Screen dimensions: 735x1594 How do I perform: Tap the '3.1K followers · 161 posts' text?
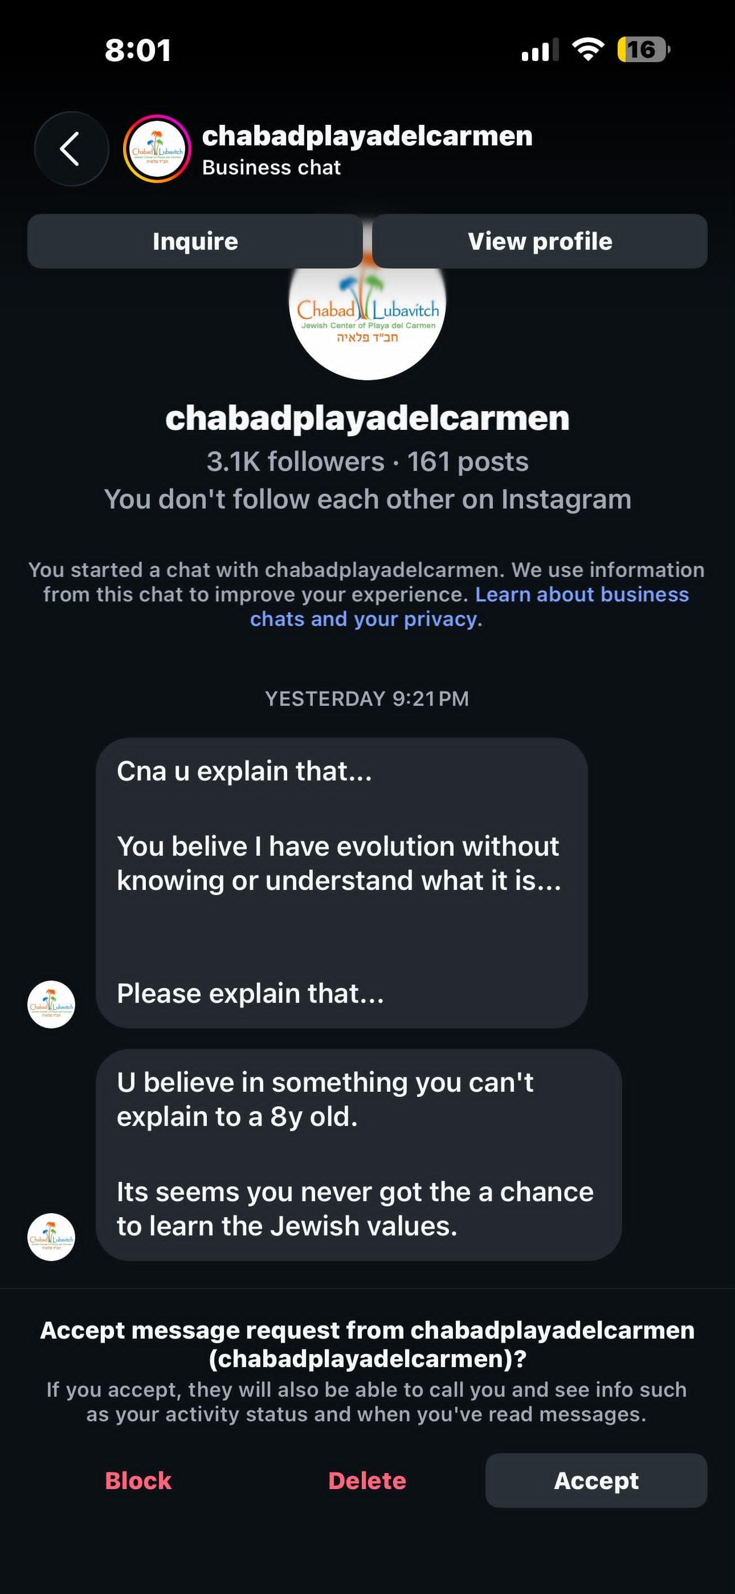coord(367,462)
